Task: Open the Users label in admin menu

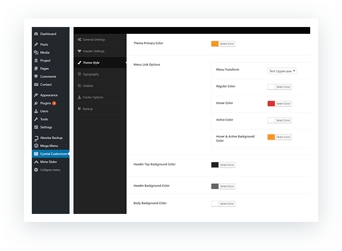Action: pyautogui.click(x=45, y=111)
